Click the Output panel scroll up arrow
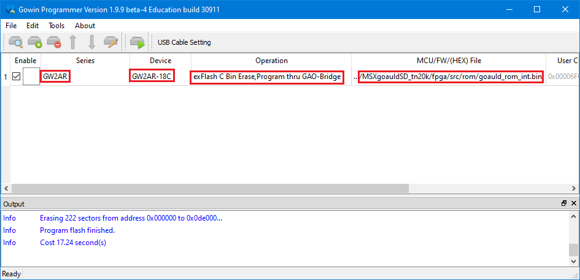 [573, 216]
